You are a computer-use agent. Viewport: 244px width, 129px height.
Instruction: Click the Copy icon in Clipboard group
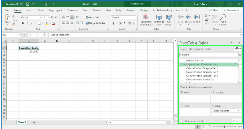pyautogui.click(x=13, y=20)
